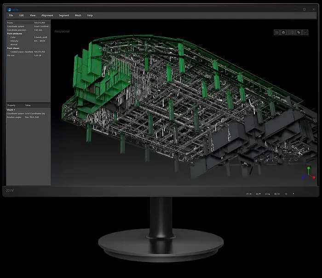Click the list settings icon in viewport toolbar
Image resolution: width=322 pixels, height=278 pixels.
coord(277,32)
